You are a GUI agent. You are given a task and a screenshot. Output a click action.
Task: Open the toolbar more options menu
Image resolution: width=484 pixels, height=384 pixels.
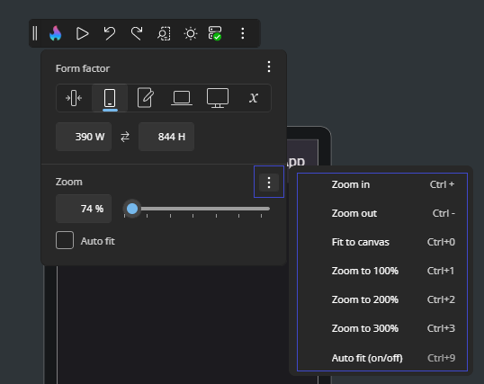click(x=243, y=33)
